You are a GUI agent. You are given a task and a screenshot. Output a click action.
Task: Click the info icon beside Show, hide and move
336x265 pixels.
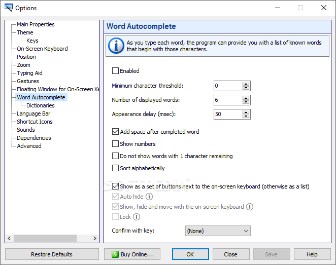[249, 207]
